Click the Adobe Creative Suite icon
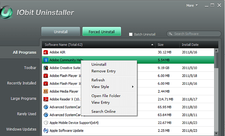The height and width of the screenshot is (136, 225). pyautogui.click(x=46, y=68)
